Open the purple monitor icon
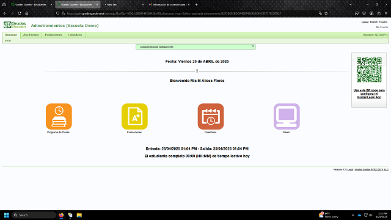This screenshot has width=391, height=220. pyautogui.click(x=287, y=117)
